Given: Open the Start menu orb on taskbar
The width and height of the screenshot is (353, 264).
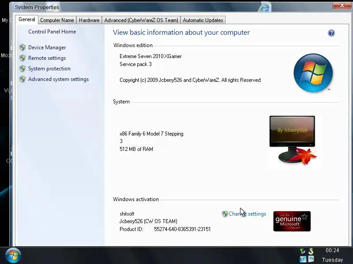Looking at the screenshot, I should tap(13, 256).
